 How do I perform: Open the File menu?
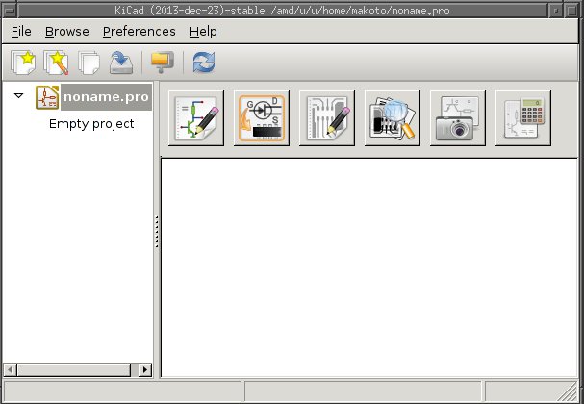click(20, 31)
